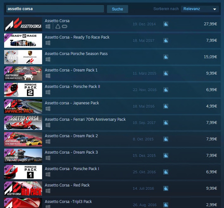This screenshot has width=224, height=208.
Task: Click thumbs-up review icon for Dream Pack 2
Action: [166, 139]
